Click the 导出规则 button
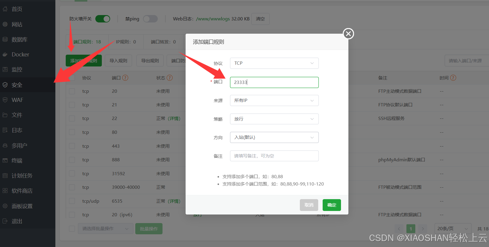The height and width of the screenshot is (247, 489). pos(150,61)
